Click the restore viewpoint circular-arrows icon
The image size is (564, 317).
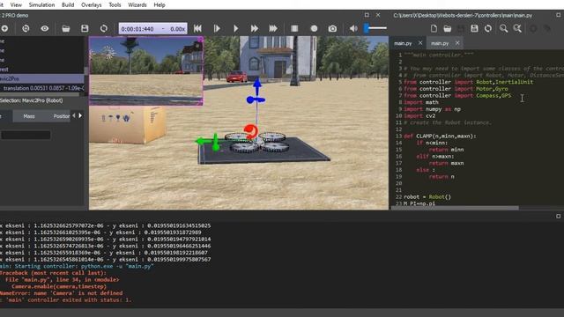point(26,28)
